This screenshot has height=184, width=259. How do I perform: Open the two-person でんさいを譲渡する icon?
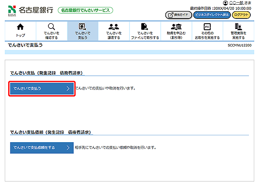pyautogui.click(x=114, y=28)
